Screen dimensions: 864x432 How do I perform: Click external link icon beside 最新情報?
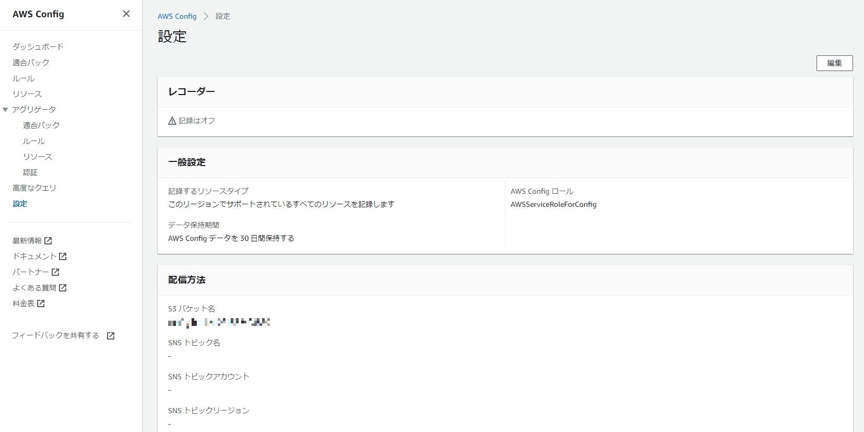48,241
